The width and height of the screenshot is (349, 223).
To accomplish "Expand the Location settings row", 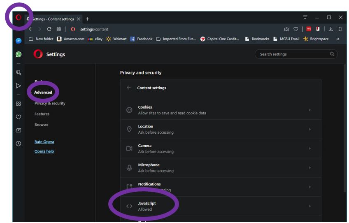I will coord(221,129).
